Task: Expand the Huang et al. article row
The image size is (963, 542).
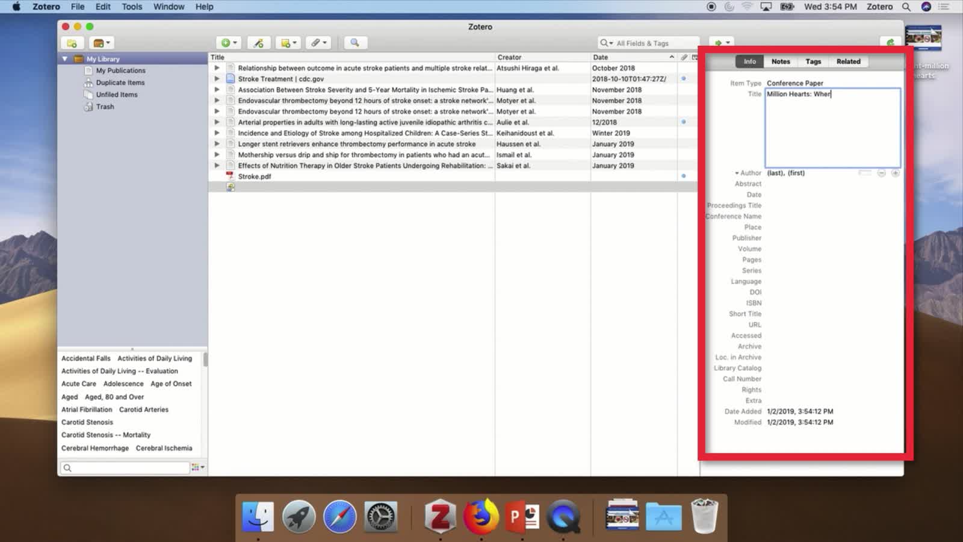Action: 217,90
